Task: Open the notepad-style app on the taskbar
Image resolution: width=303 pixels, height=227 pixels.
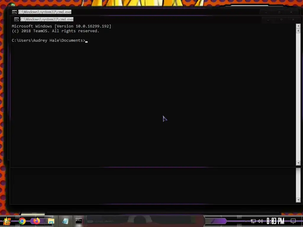Action: (x=65, y=221)
